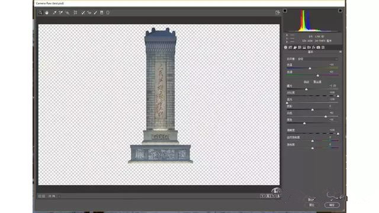Select the Red Eye Removal tool
The width and height of the screenshot is (379, 213).
click(x=89, y=12)
